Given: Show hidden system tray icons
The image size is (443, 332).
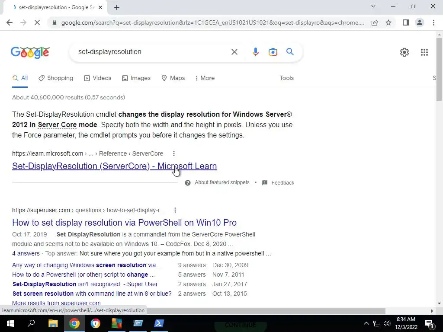Looking at the screenshot, I should point(366,323).
